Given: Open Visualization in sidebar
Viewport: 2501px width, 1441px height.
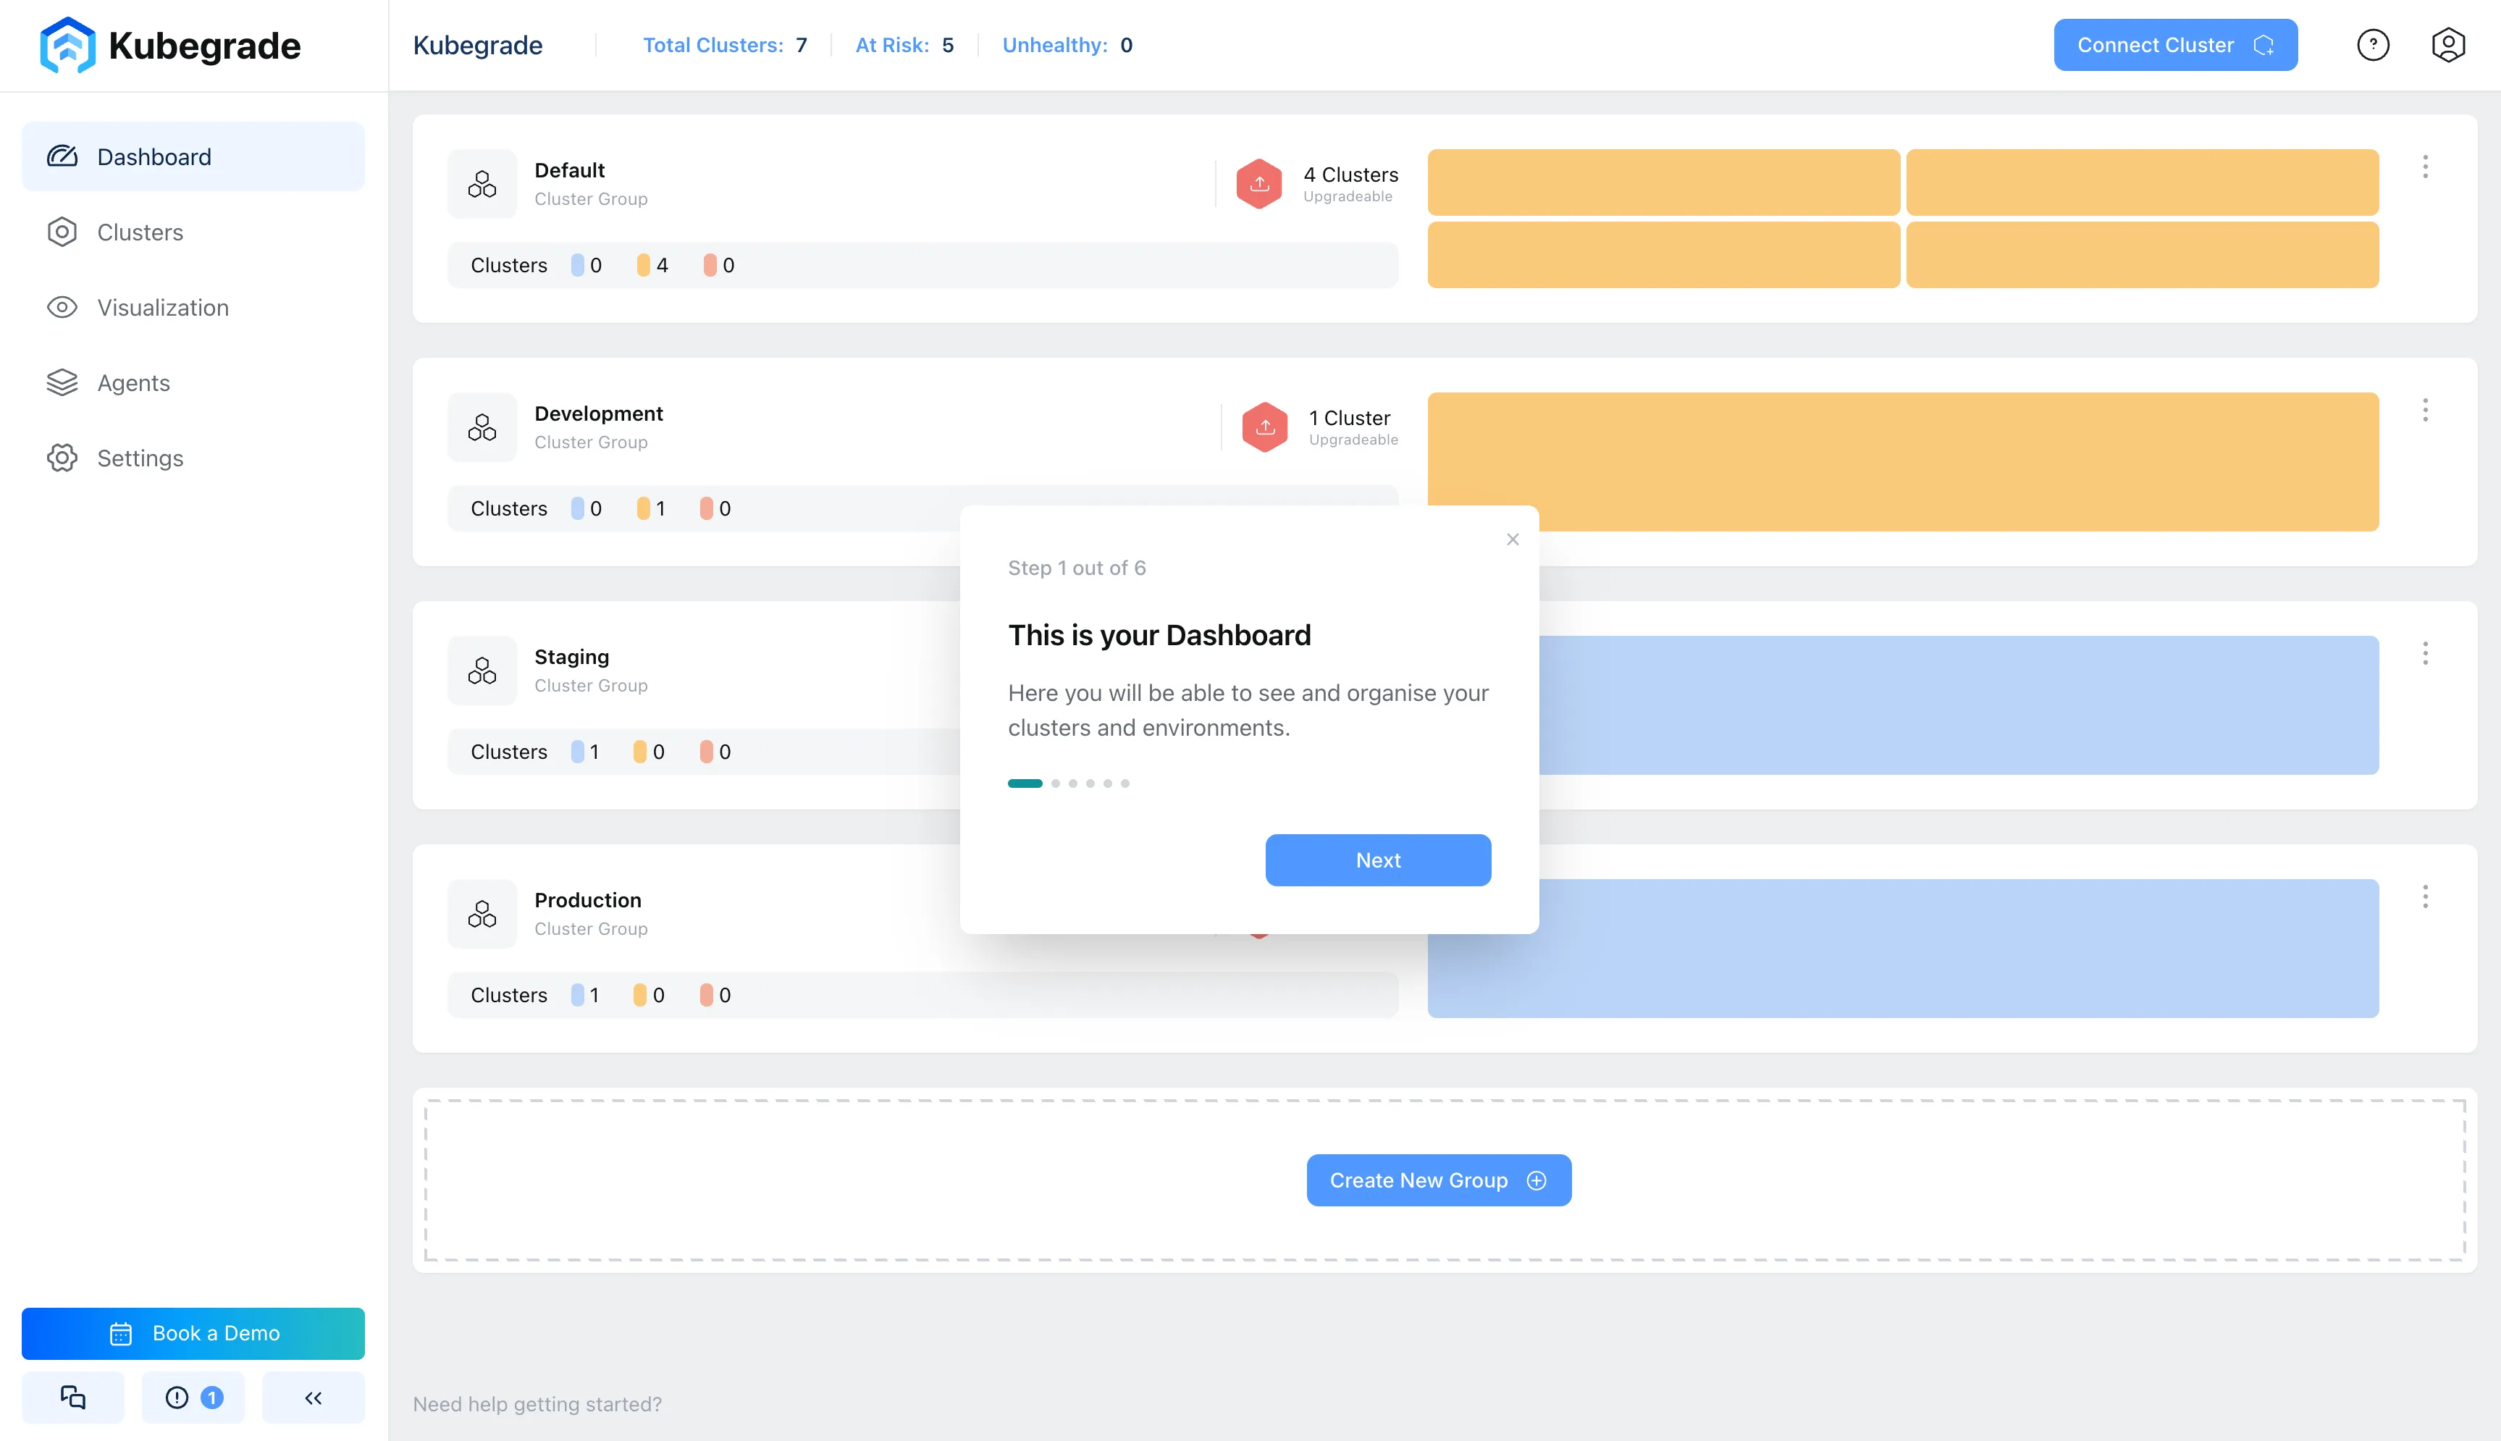Looking at the screenshot, I should (x=193, y=307).
